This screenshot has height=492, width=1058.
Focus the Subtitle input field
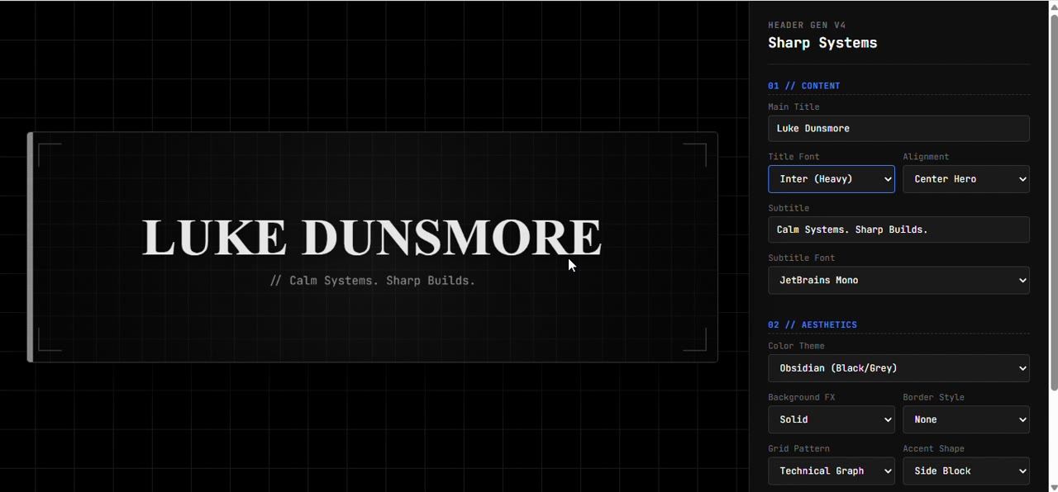pyautogui.click(x=898, y=229)
